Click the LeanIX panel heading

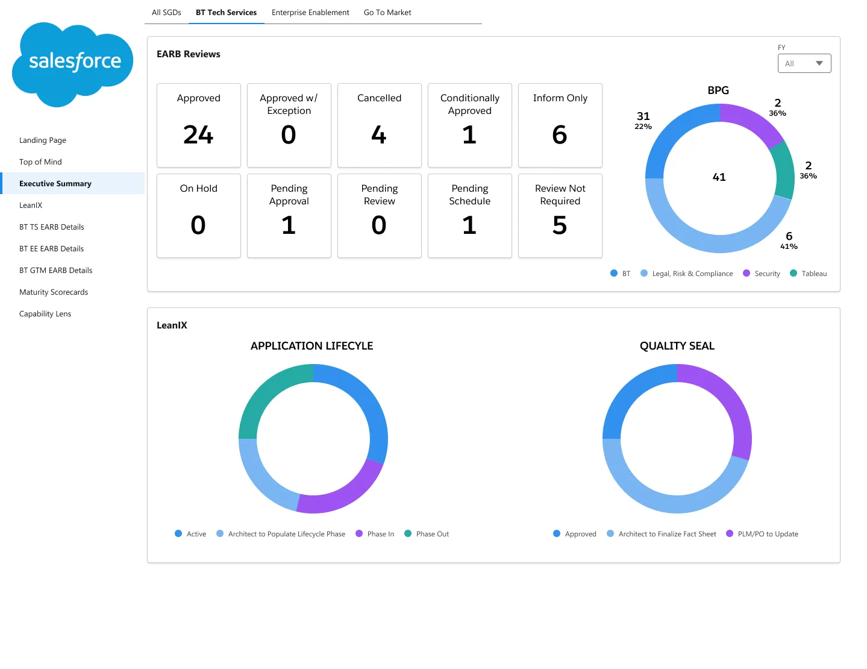[172, 325]
